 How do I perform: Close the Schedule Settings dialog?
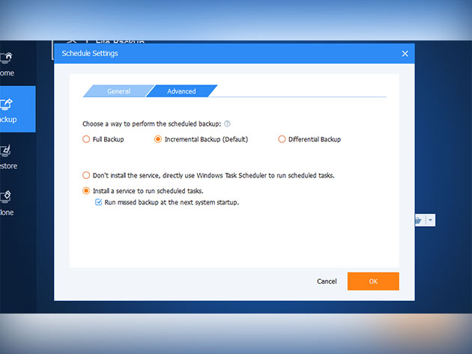405,54
